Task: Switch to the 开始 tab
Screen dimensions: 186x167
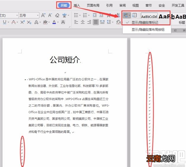Action: point(64,5)
